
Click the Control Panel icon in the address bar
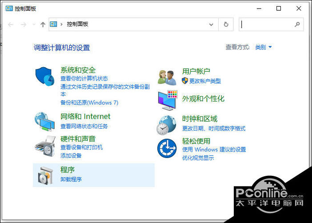pos(53,24)
